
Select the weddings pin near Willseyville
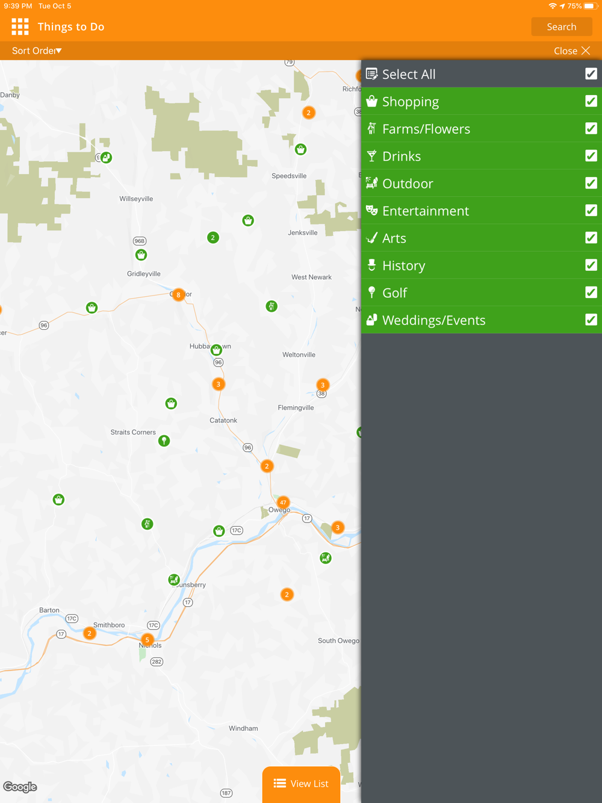click(x=106, y=158)
